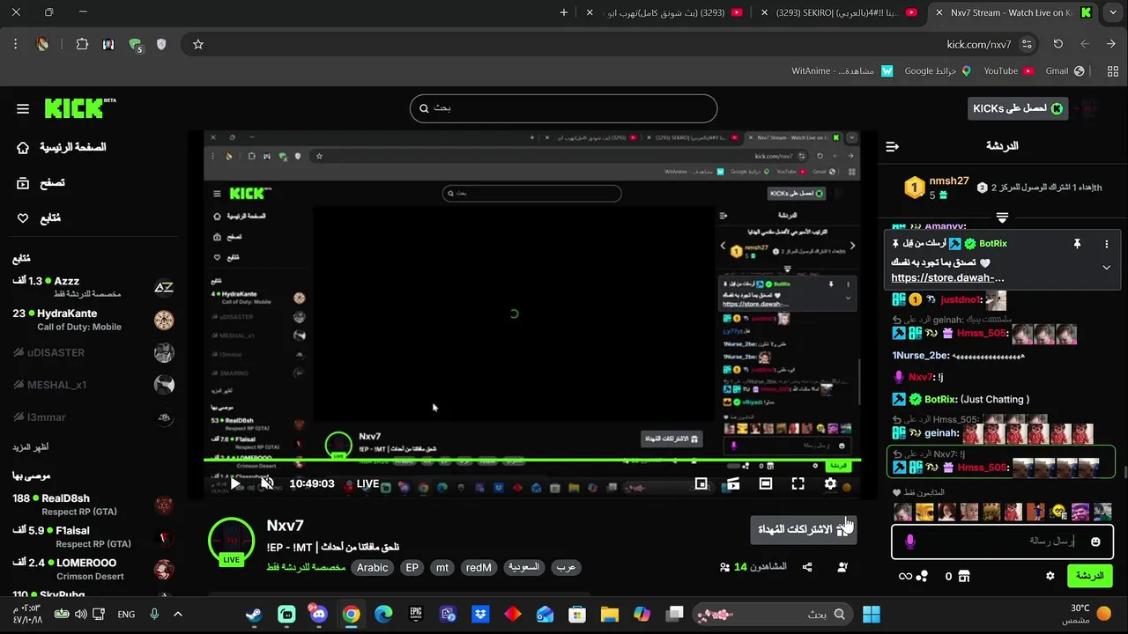This screenshot has width=1128, height=634.
Task: Unpin the pinned BotRix message
Action: point(1077,244)
